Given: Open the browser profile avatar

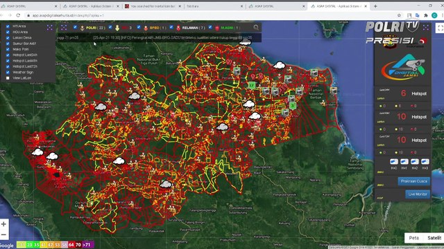Looking at the screenshot, I should pyautogui.click(x=434, y=15).
